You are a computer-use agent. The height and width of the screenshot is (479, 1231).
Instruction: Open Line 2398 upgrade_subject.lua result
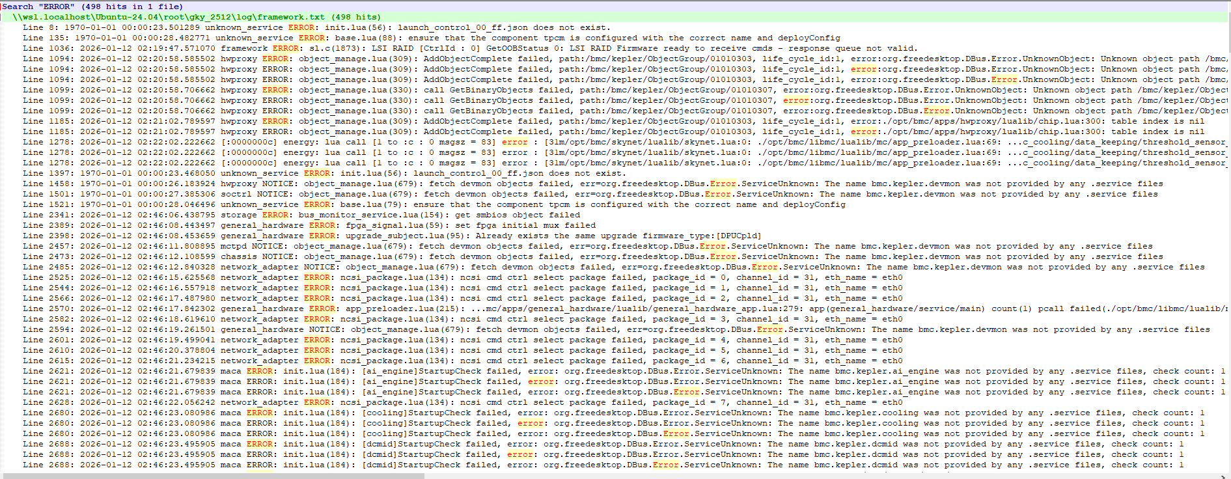click(x=391, y=236)
